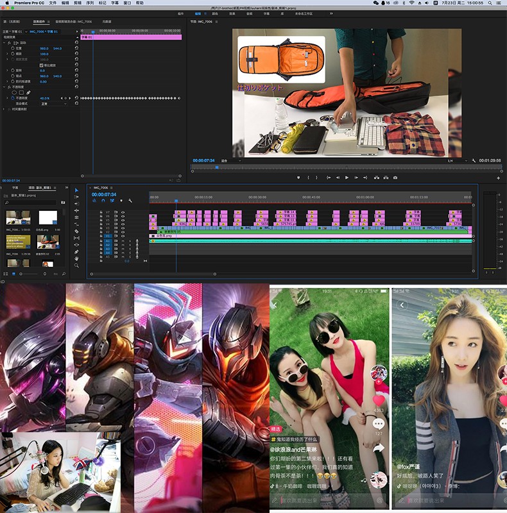Click Mark Out bracket in Program monitor
The height and width of the screenshot is (513, 507).
pos(316,178)
